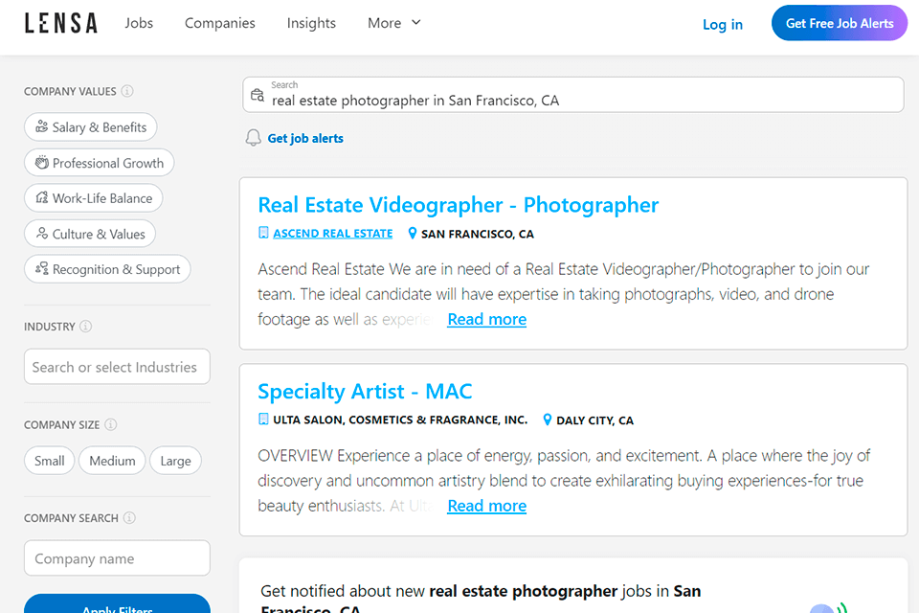This screenshot has width=919, height=613.
Task: Click the location pin beside Daly City, CA
Action: (548, 420)
